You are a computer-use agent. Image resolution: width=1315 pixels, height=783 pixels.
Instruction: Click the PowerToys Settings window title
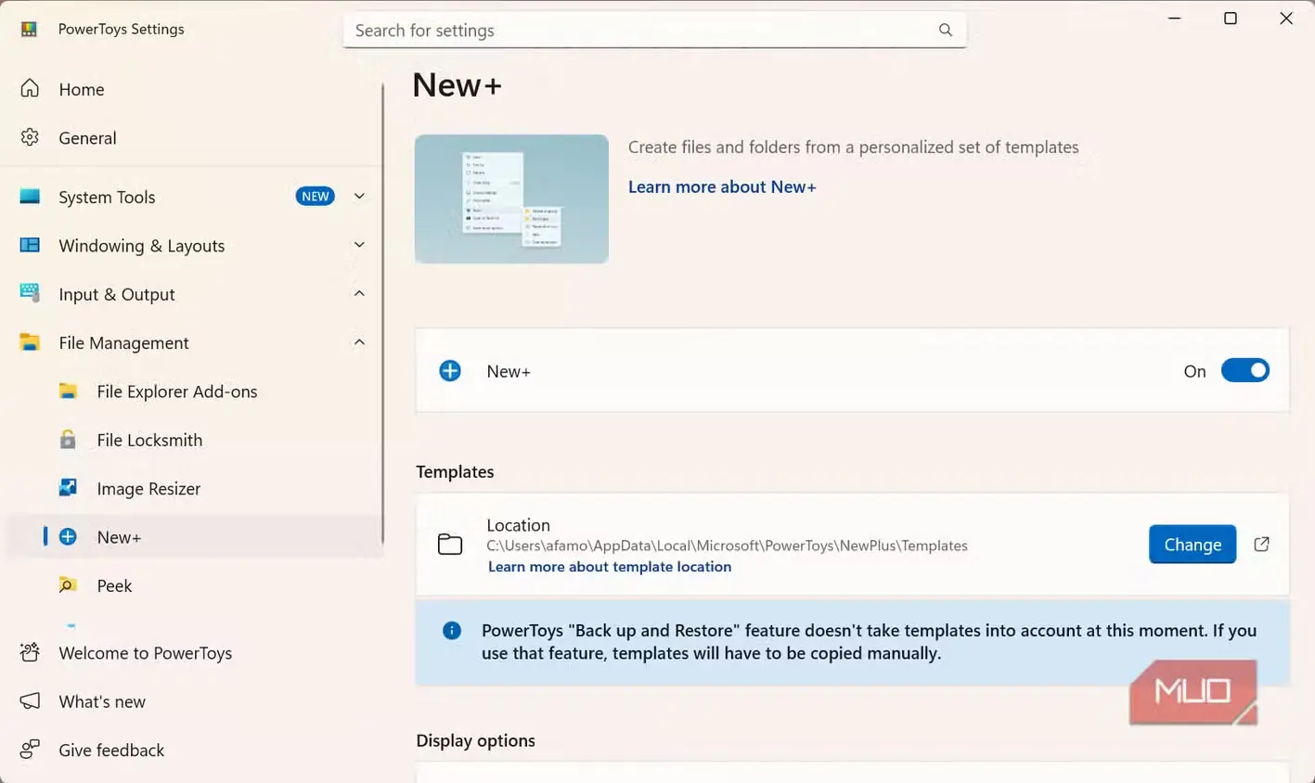point(121,30)
